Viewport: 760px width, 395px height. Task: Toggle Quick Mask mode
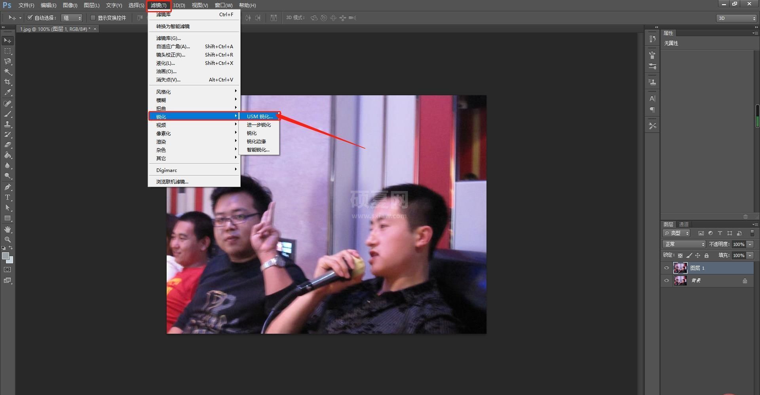click(8, 270)
